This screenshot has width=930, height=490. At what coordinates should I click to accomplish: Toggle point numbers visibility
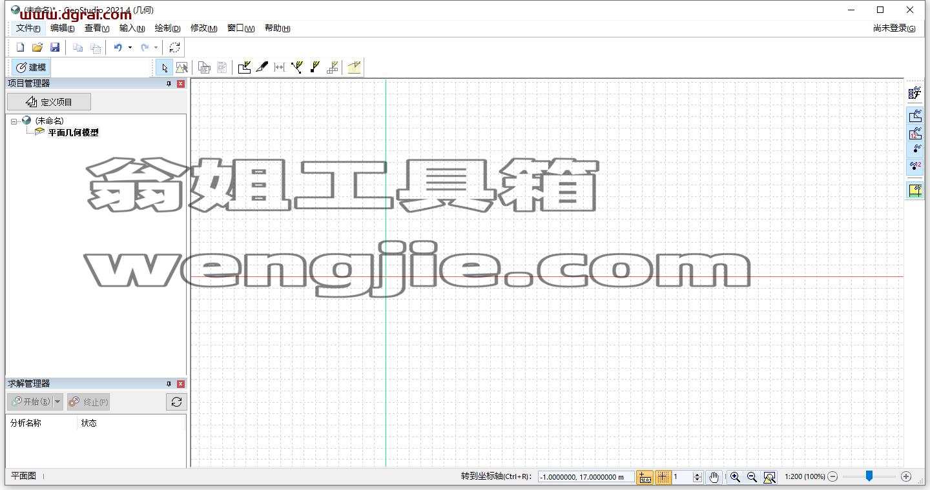point(915,167)
